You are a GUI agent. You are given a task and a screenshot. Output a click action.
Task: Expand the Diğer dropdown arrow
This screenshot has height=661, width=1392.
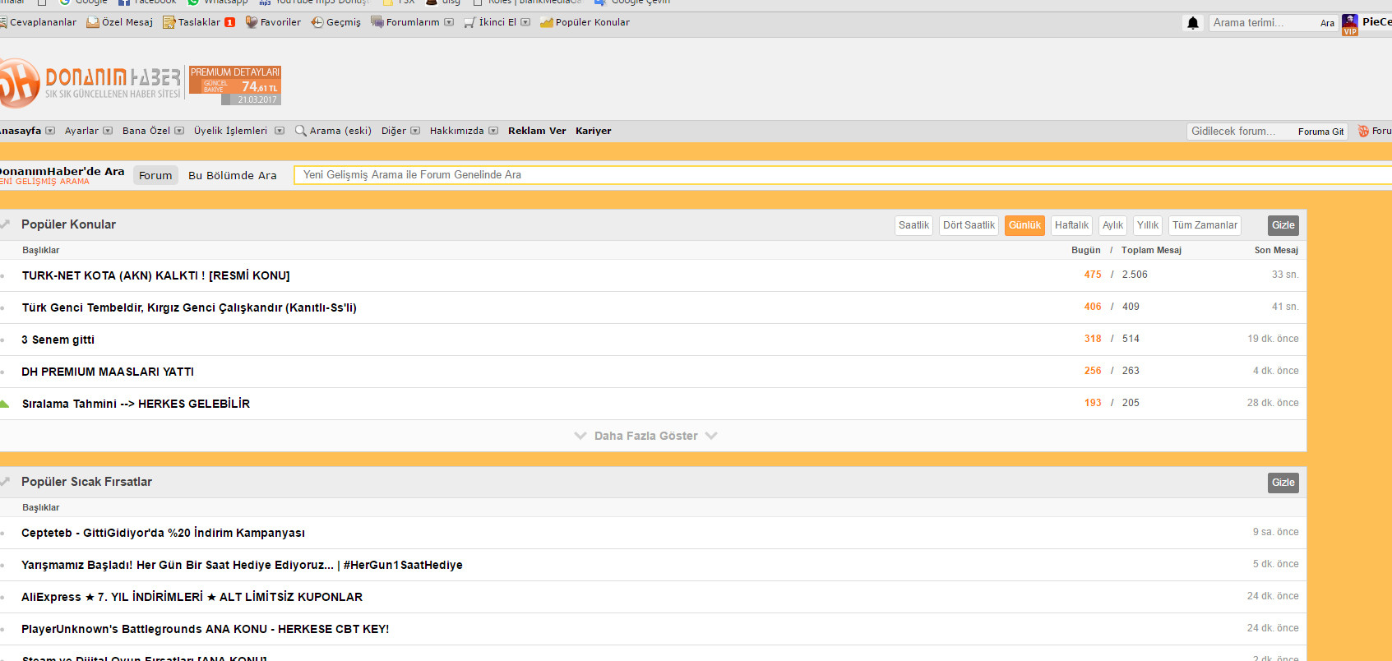point(415,131)
